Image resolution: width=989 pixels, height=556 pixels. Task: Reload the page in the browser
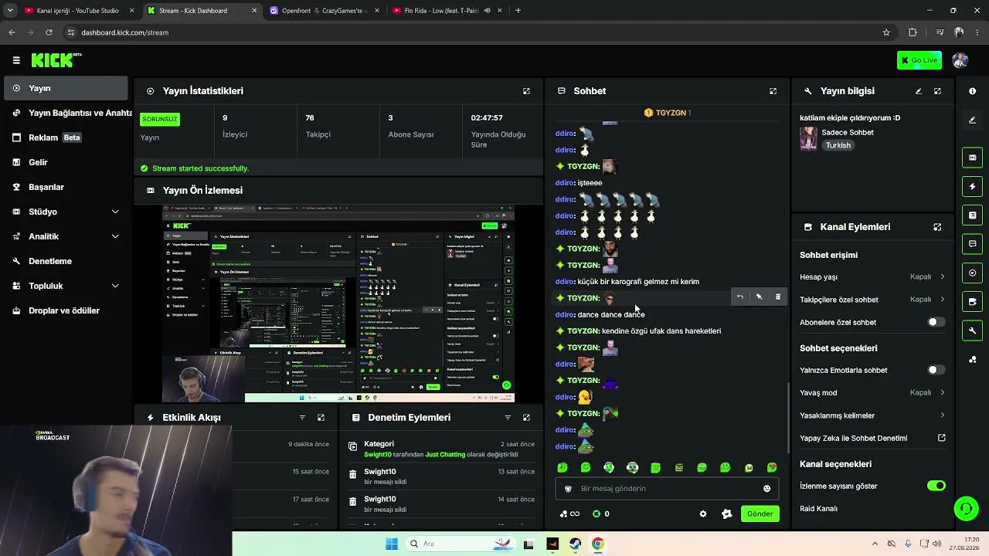[49, 32]
